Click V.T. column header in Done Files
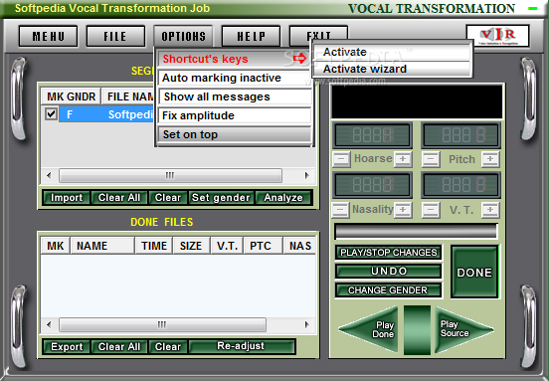 (227, 246)
